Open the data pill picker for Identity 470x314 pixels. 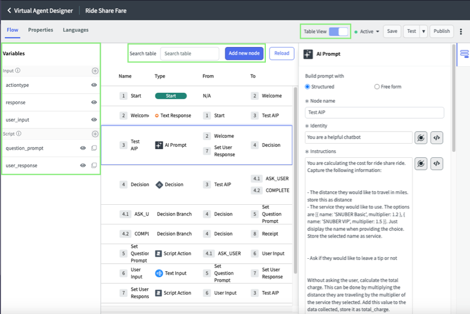(421, 137)
